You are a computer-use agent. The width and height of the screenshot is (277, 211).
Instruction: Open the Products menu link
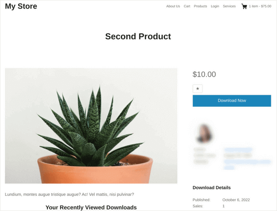tap(200, 6)
